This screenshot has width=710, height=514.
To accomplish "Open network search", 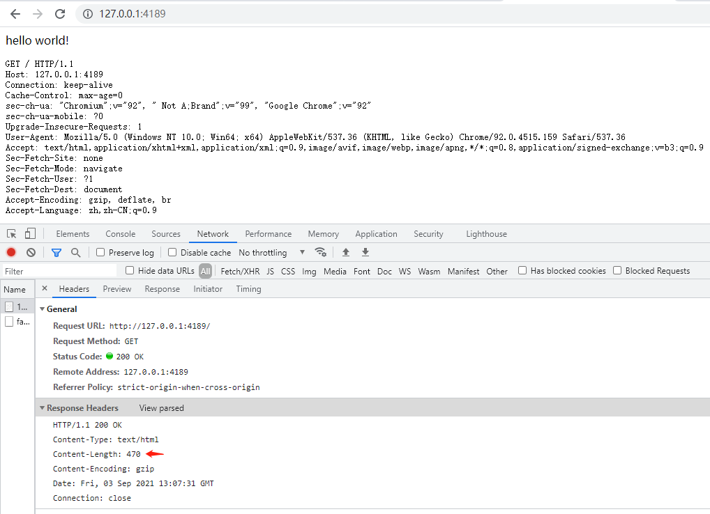I will click(x=75, y=252).
